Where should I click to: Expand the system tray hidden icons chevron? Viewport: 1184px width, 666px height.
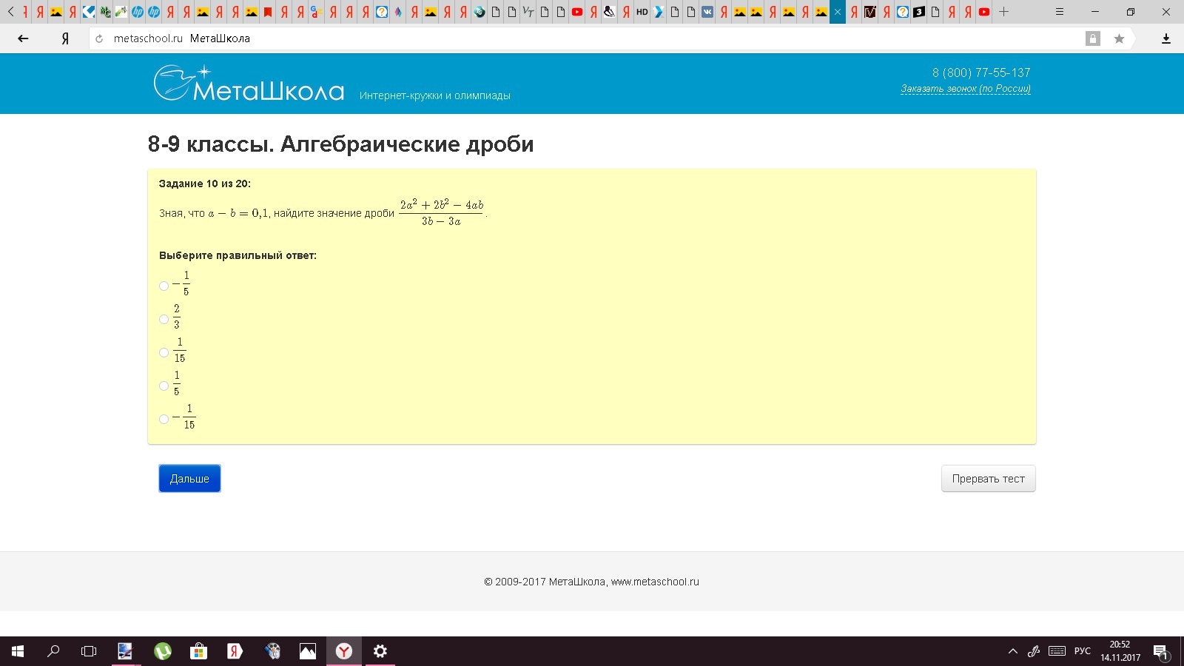click(1012, 651)
